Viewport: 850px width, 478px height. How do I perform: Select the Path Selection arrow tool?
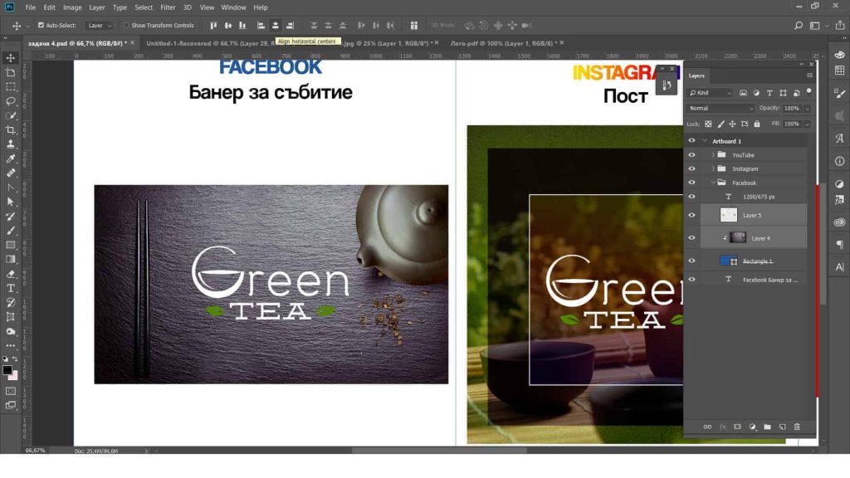point(10,202)
